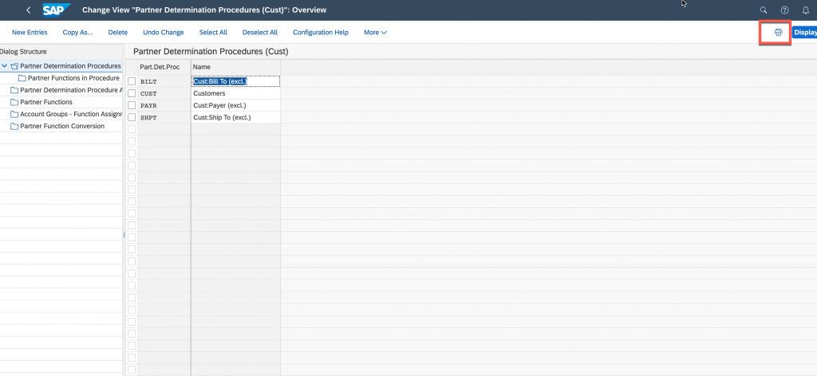Image resolution: width=817 pixels, height=376 pixels.
Task: Click the print icon in the toolbar
Action: point(779,32)
